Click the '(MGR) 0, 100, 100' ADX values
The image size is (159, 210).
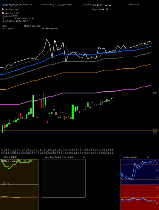point(32,26)
